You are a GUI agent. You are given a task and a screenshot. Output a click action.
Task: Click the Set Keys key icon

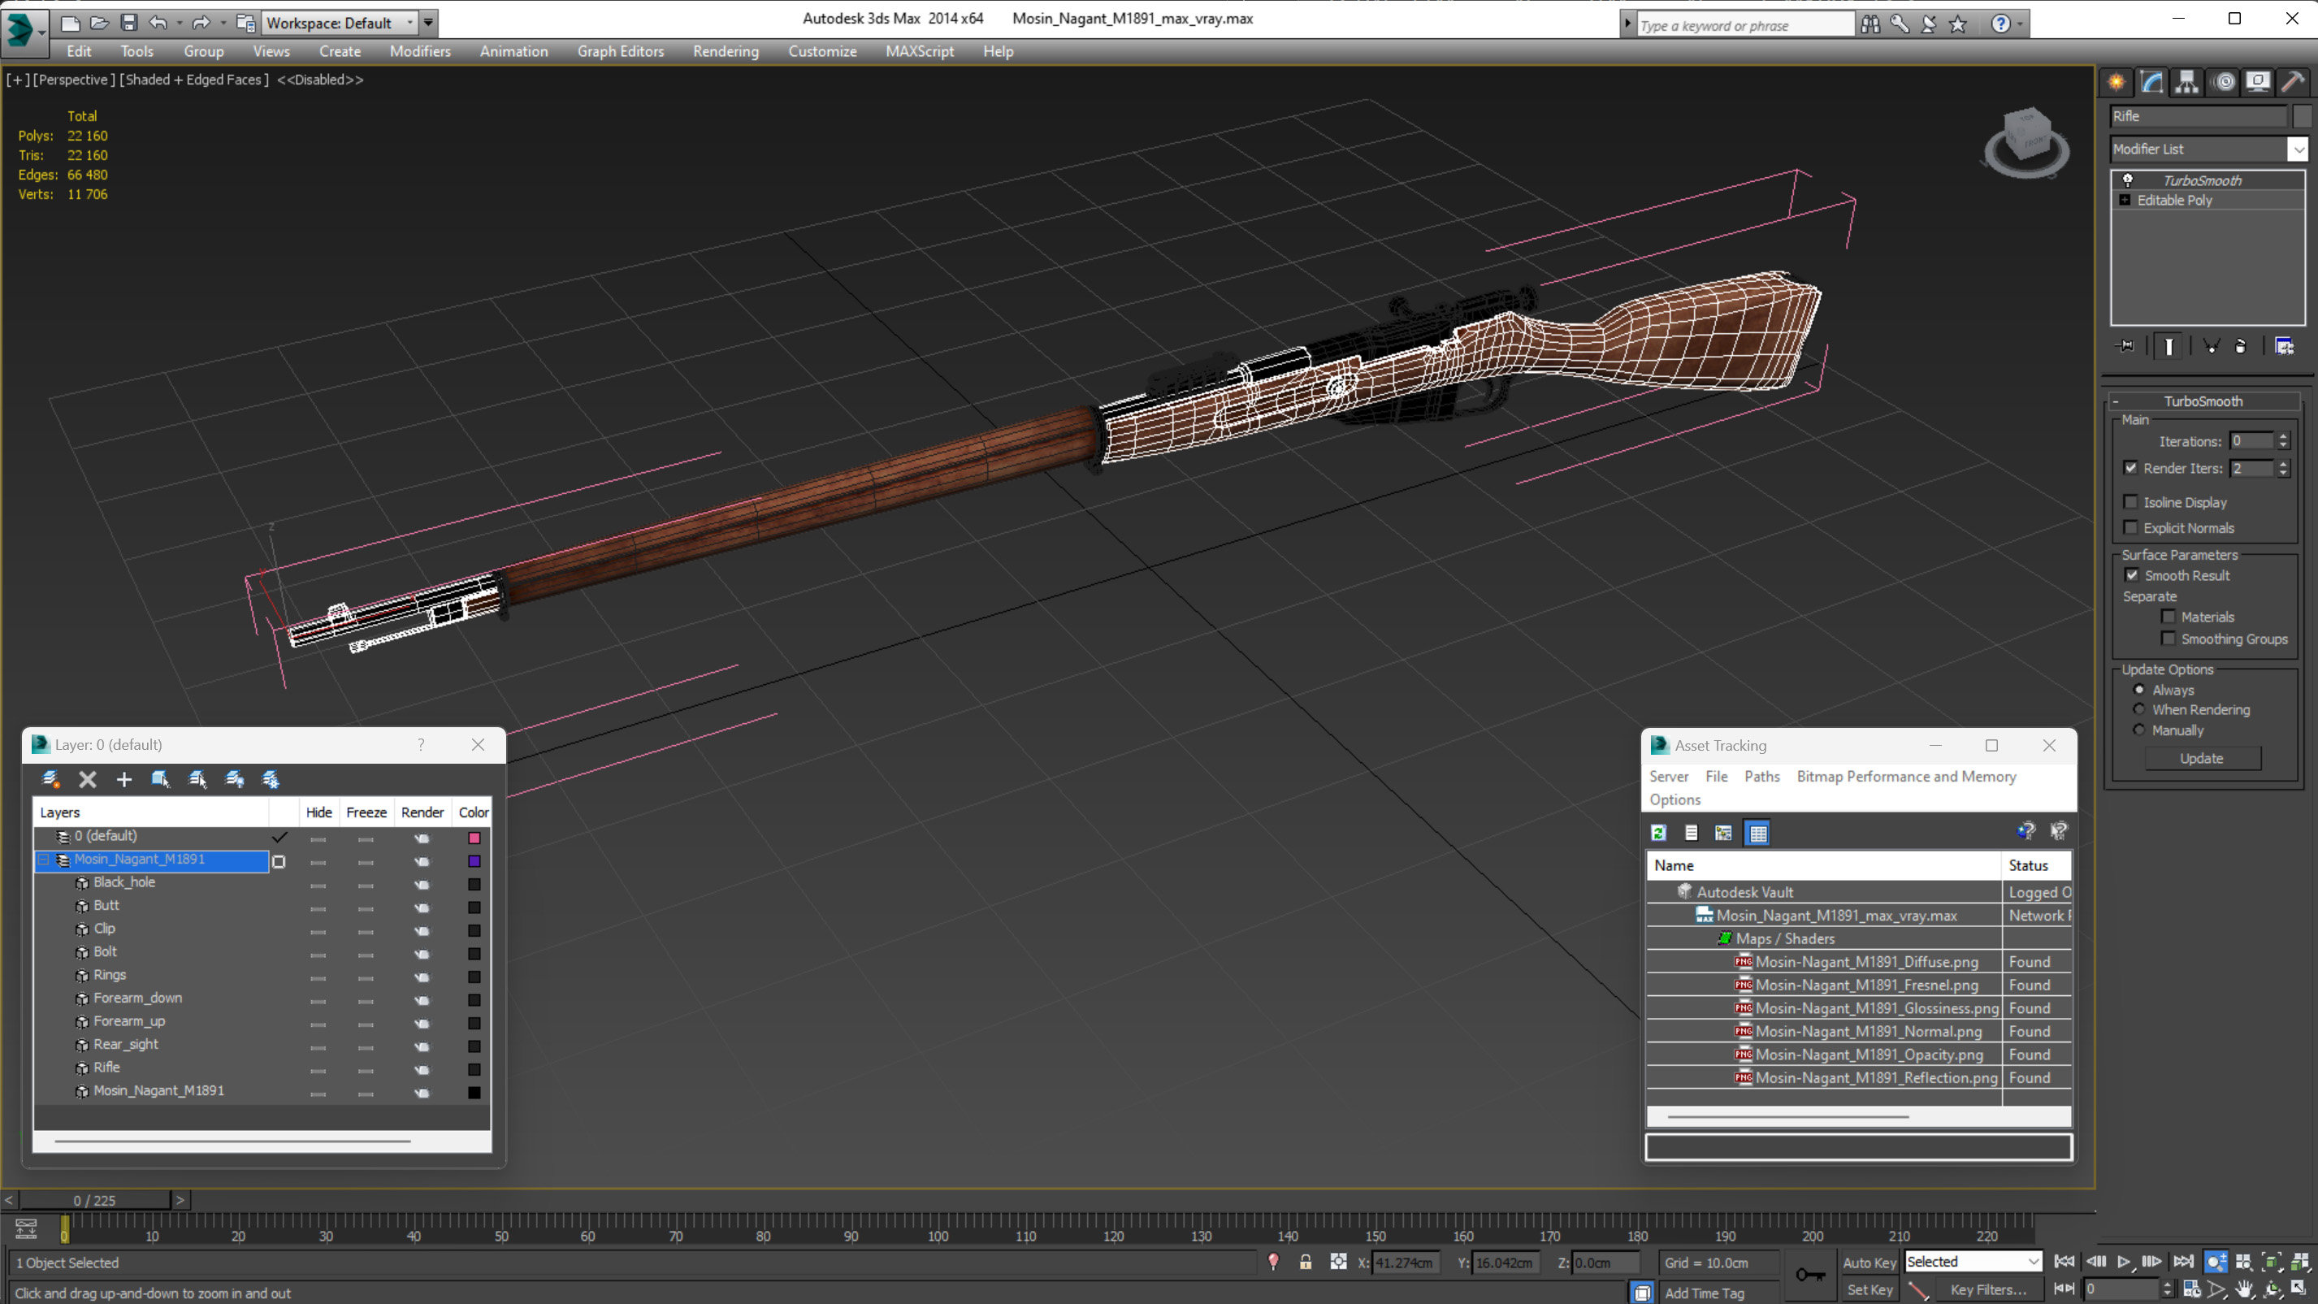1810,1274
